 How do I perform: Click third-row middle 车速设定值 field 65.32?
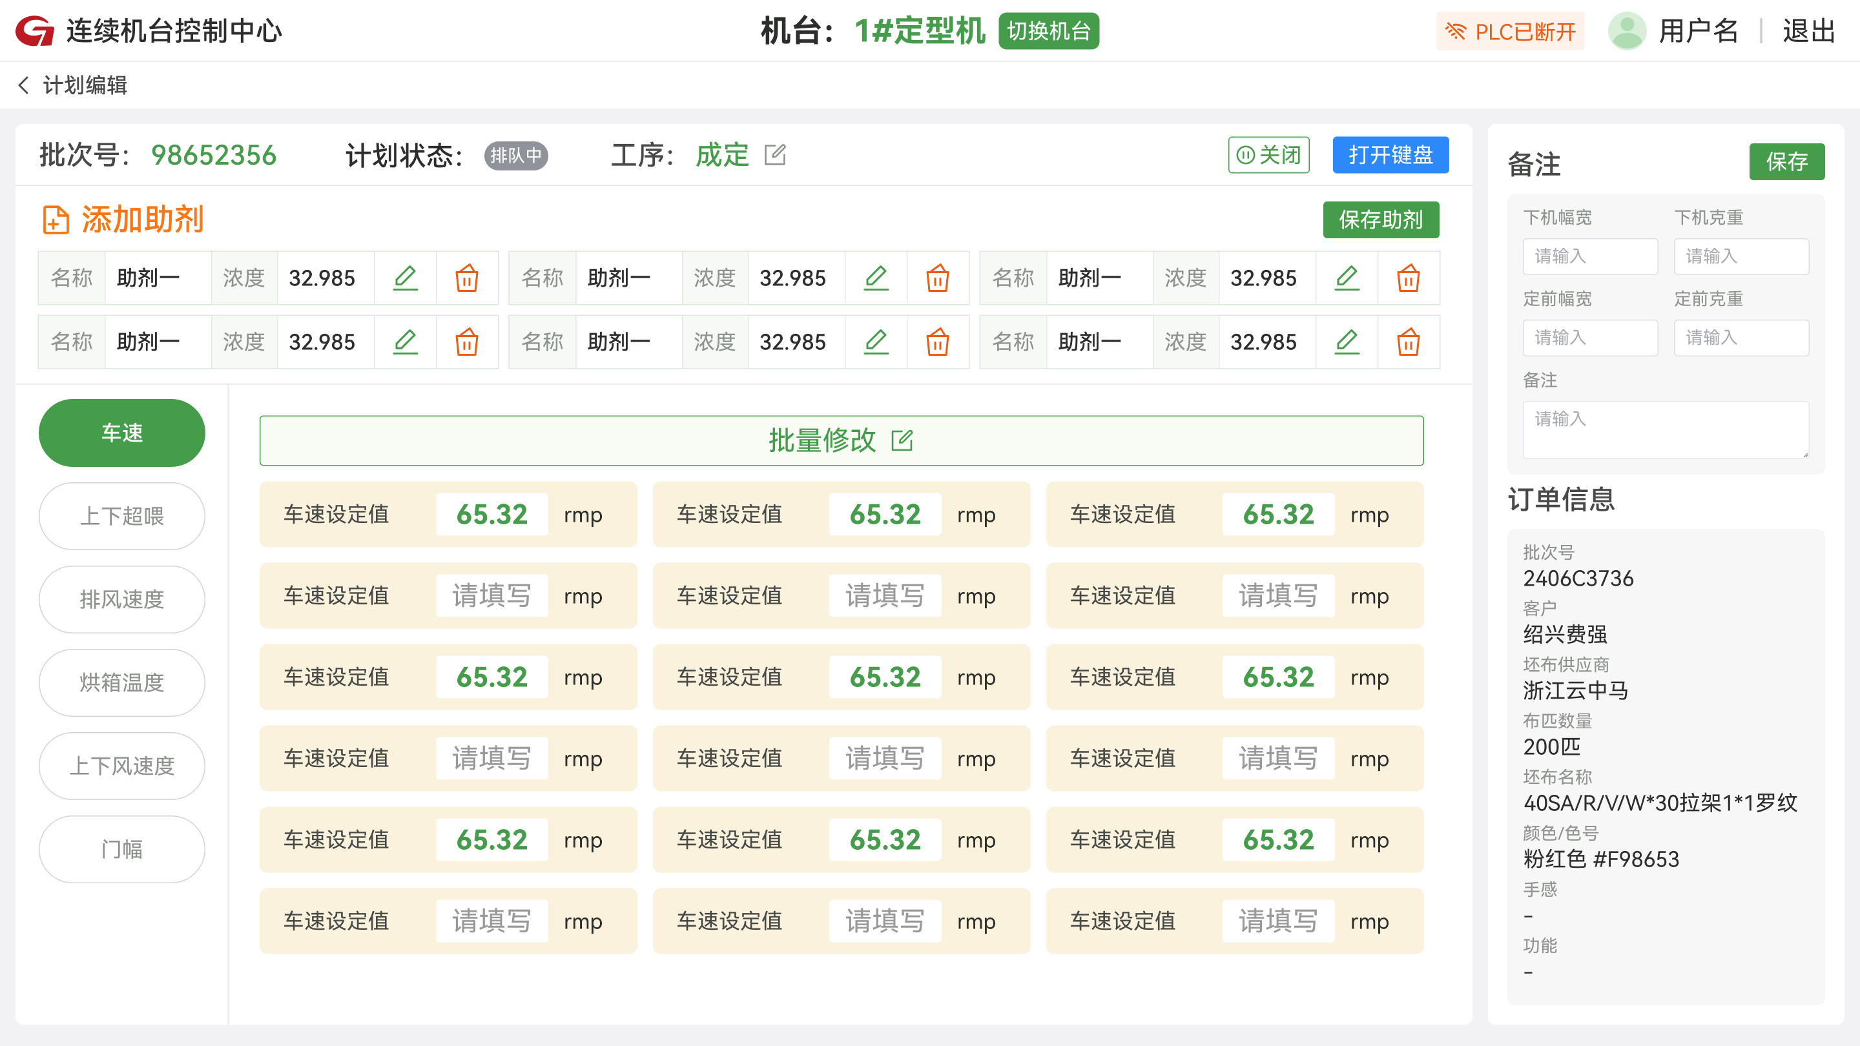[x=885, y=677]
